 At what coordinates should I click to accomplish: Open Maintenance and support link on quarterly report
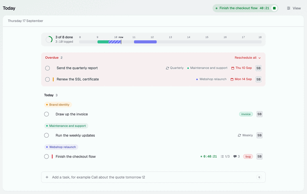click(x=207, y=68)
